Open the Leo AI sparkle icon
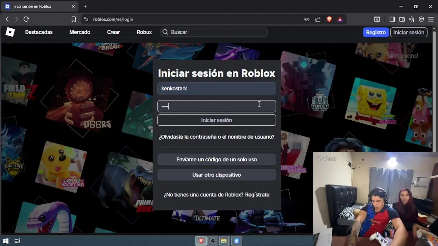This screenshot has height=246, width=438. [412, 19]
